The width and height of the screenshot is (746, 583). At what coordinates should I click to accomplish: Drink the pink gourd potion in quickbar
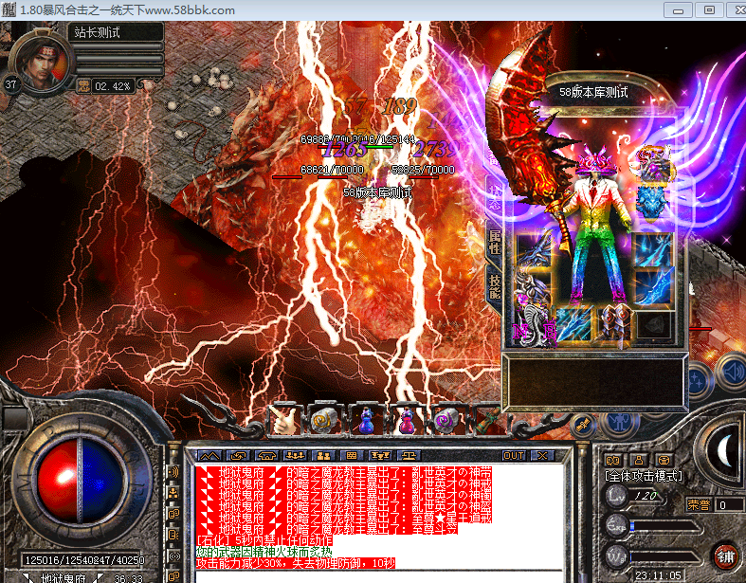click(x=406, y=420)
